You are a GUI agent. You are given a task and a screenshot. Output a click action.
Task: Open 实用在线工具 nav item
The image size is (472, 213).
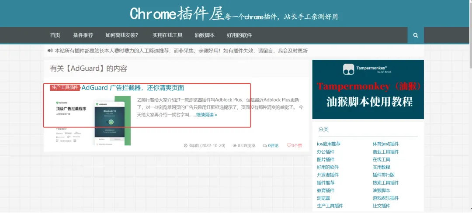coord(167,35)
